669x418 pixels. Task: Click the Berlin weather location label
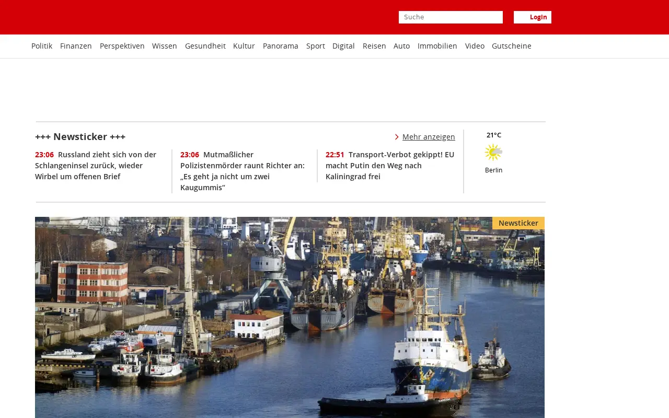(x=494, y=170)
